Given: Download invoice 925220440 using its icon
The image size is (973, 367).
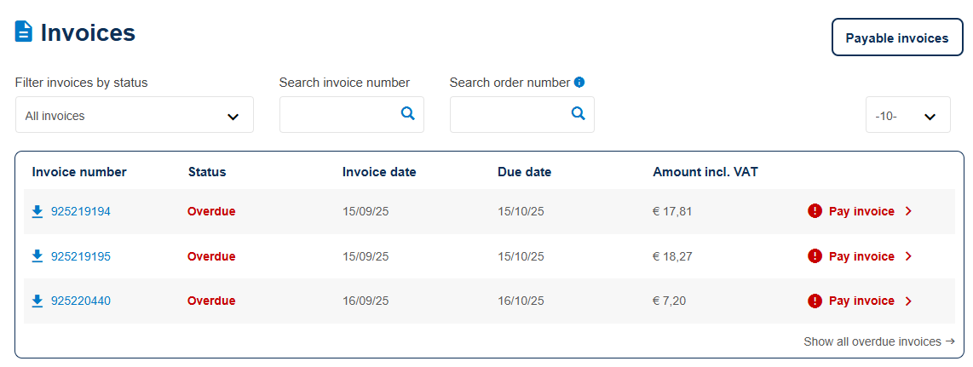Looking at the screenshot, I should (37, 301).
